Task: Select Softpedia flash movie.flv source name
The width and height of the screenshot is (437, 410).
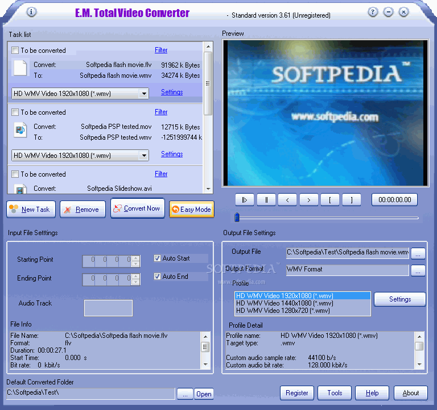Action: pyautogui.click(x=119, y=65)
